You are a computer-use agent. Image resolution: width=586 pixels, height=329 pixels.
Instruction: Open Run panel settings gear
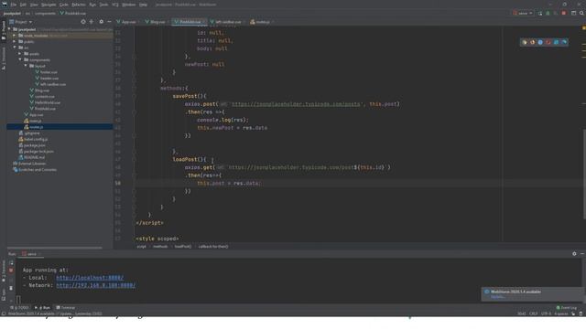point(574,254)
